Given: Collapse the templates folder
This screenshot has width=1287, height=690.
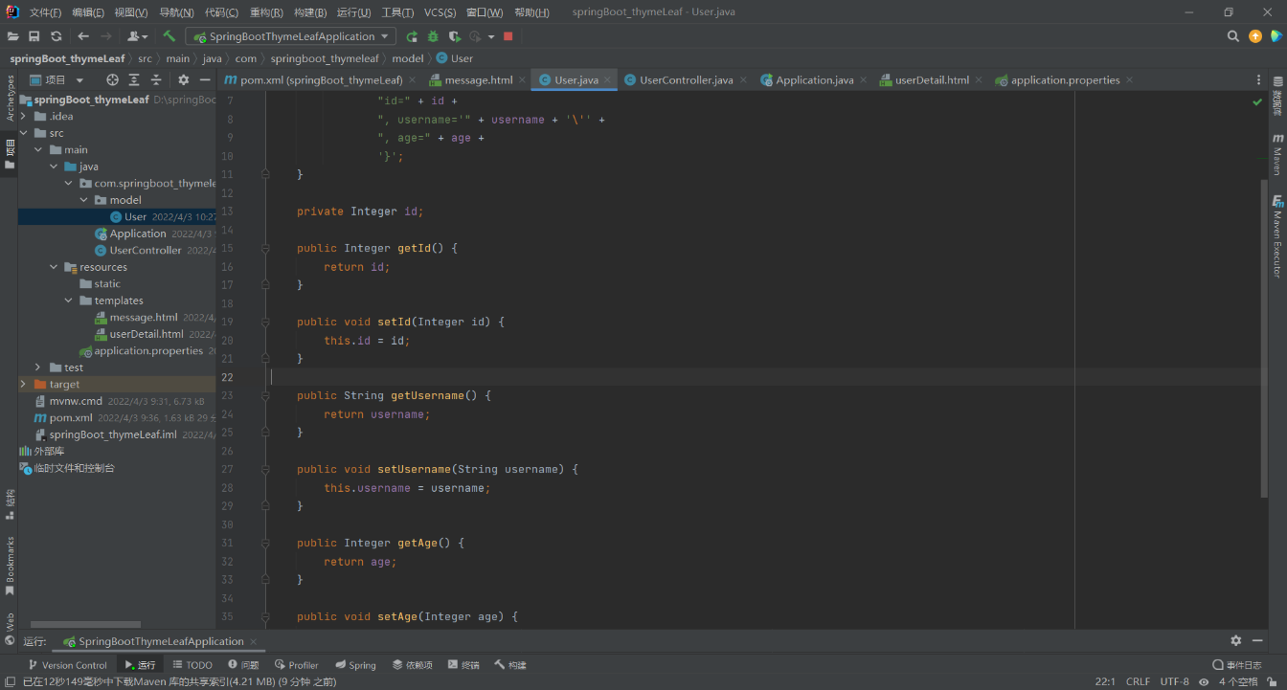Looking at the screenshot, I should click(69, 300).
